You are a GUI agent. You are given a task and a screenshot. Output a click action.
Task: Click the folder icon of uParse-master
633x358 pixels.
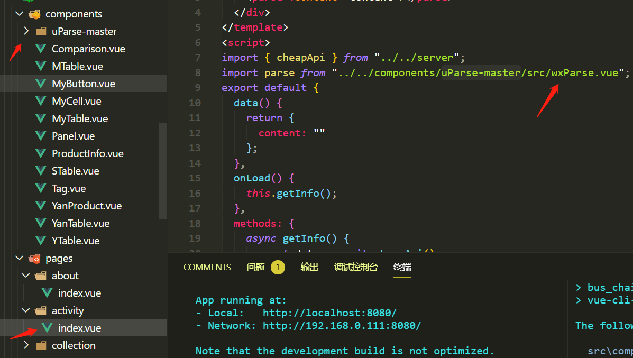pyautogui.click(x=41, y=31)
